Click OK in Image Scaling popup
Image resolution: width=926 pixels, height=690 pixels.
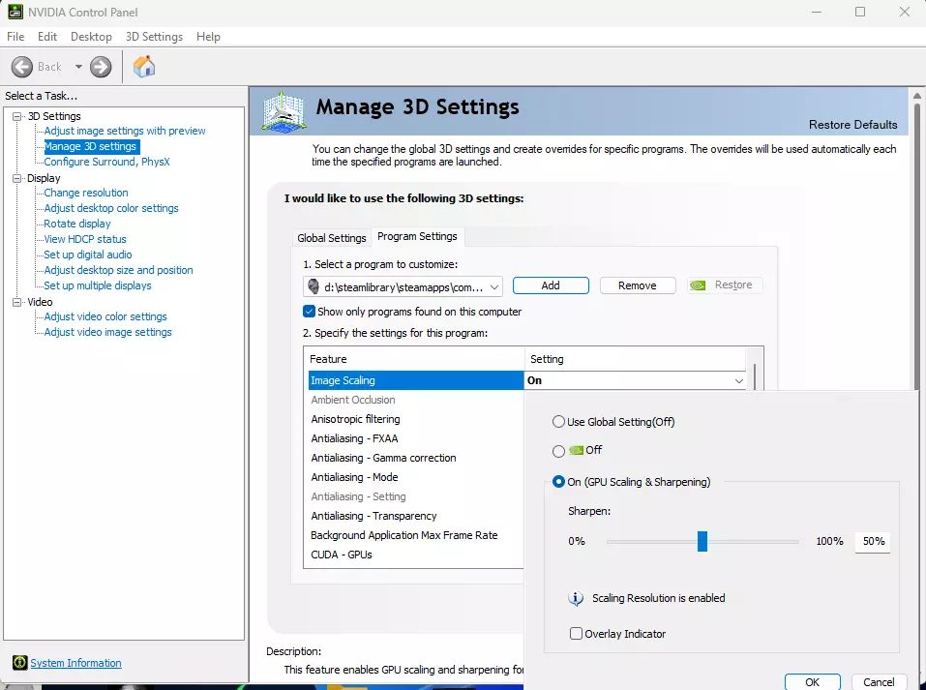coord(813,681)
